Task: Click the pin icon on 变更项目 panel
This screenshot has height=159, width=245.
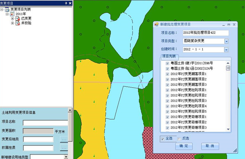Action: click(x=66, y=3)
